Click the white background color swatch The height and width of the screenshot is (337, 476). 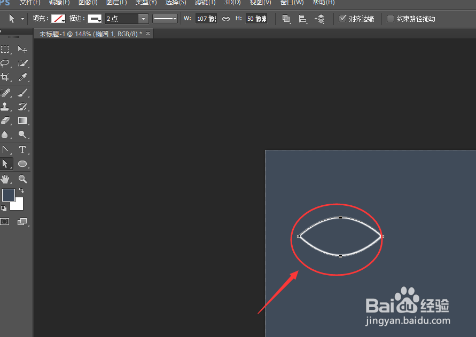[x=18, y=205]
